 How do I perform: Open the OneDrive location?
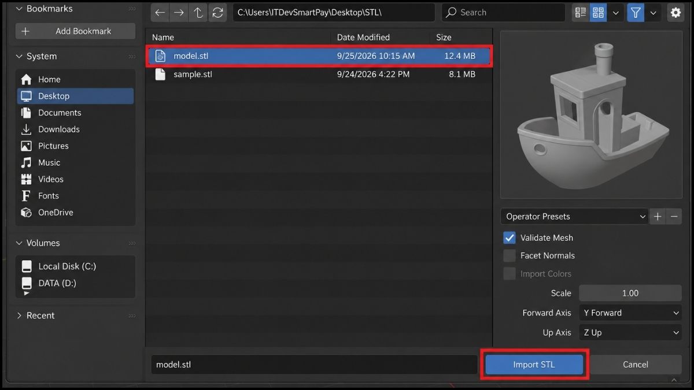point(76,213)
